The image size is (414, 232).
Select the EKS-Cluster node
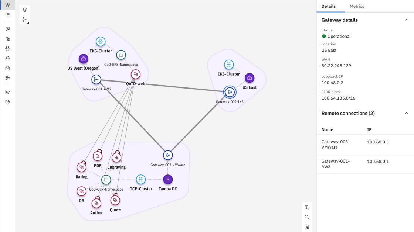[x=101, y=42]
